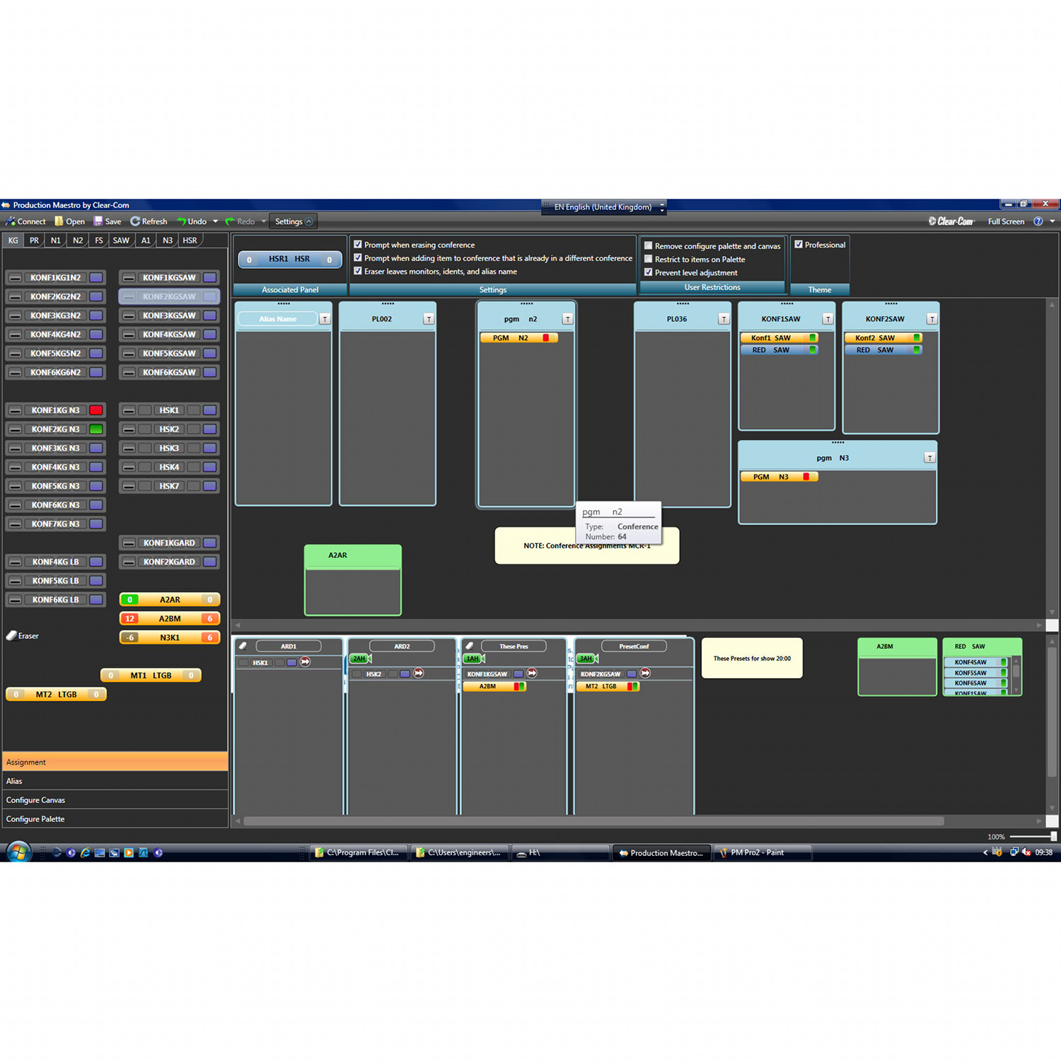Click eraser icon on These Pres header
The width and height of the screenshot is (1061, 1061).
[x=469, y=646]
